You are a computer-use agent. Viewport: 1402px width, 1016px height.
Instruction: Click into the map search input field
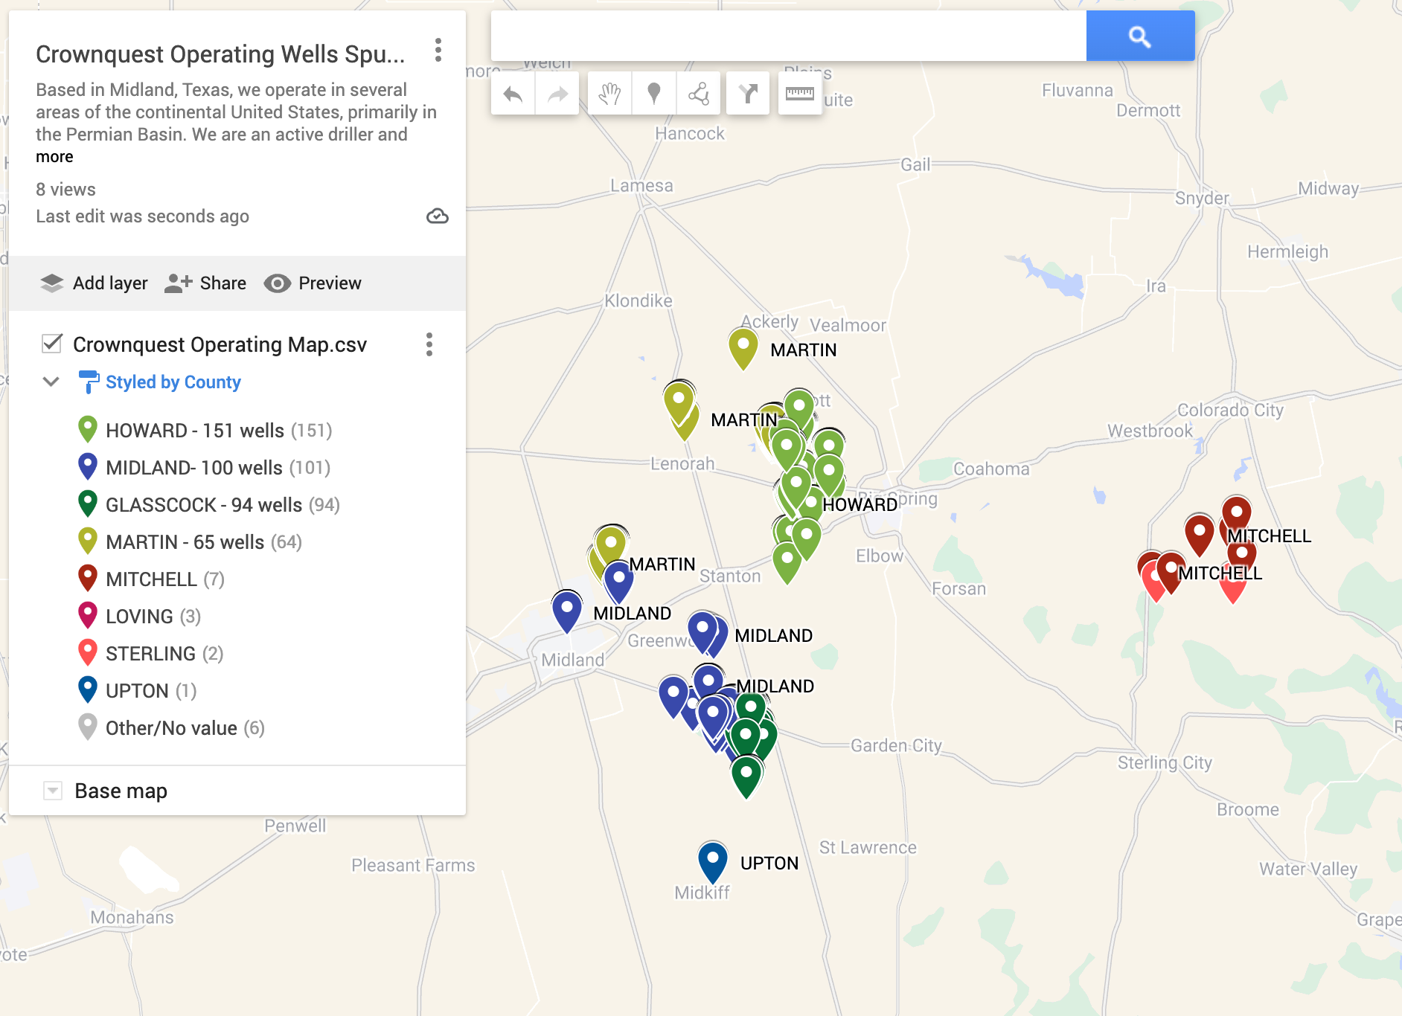[x=788, y=36]
